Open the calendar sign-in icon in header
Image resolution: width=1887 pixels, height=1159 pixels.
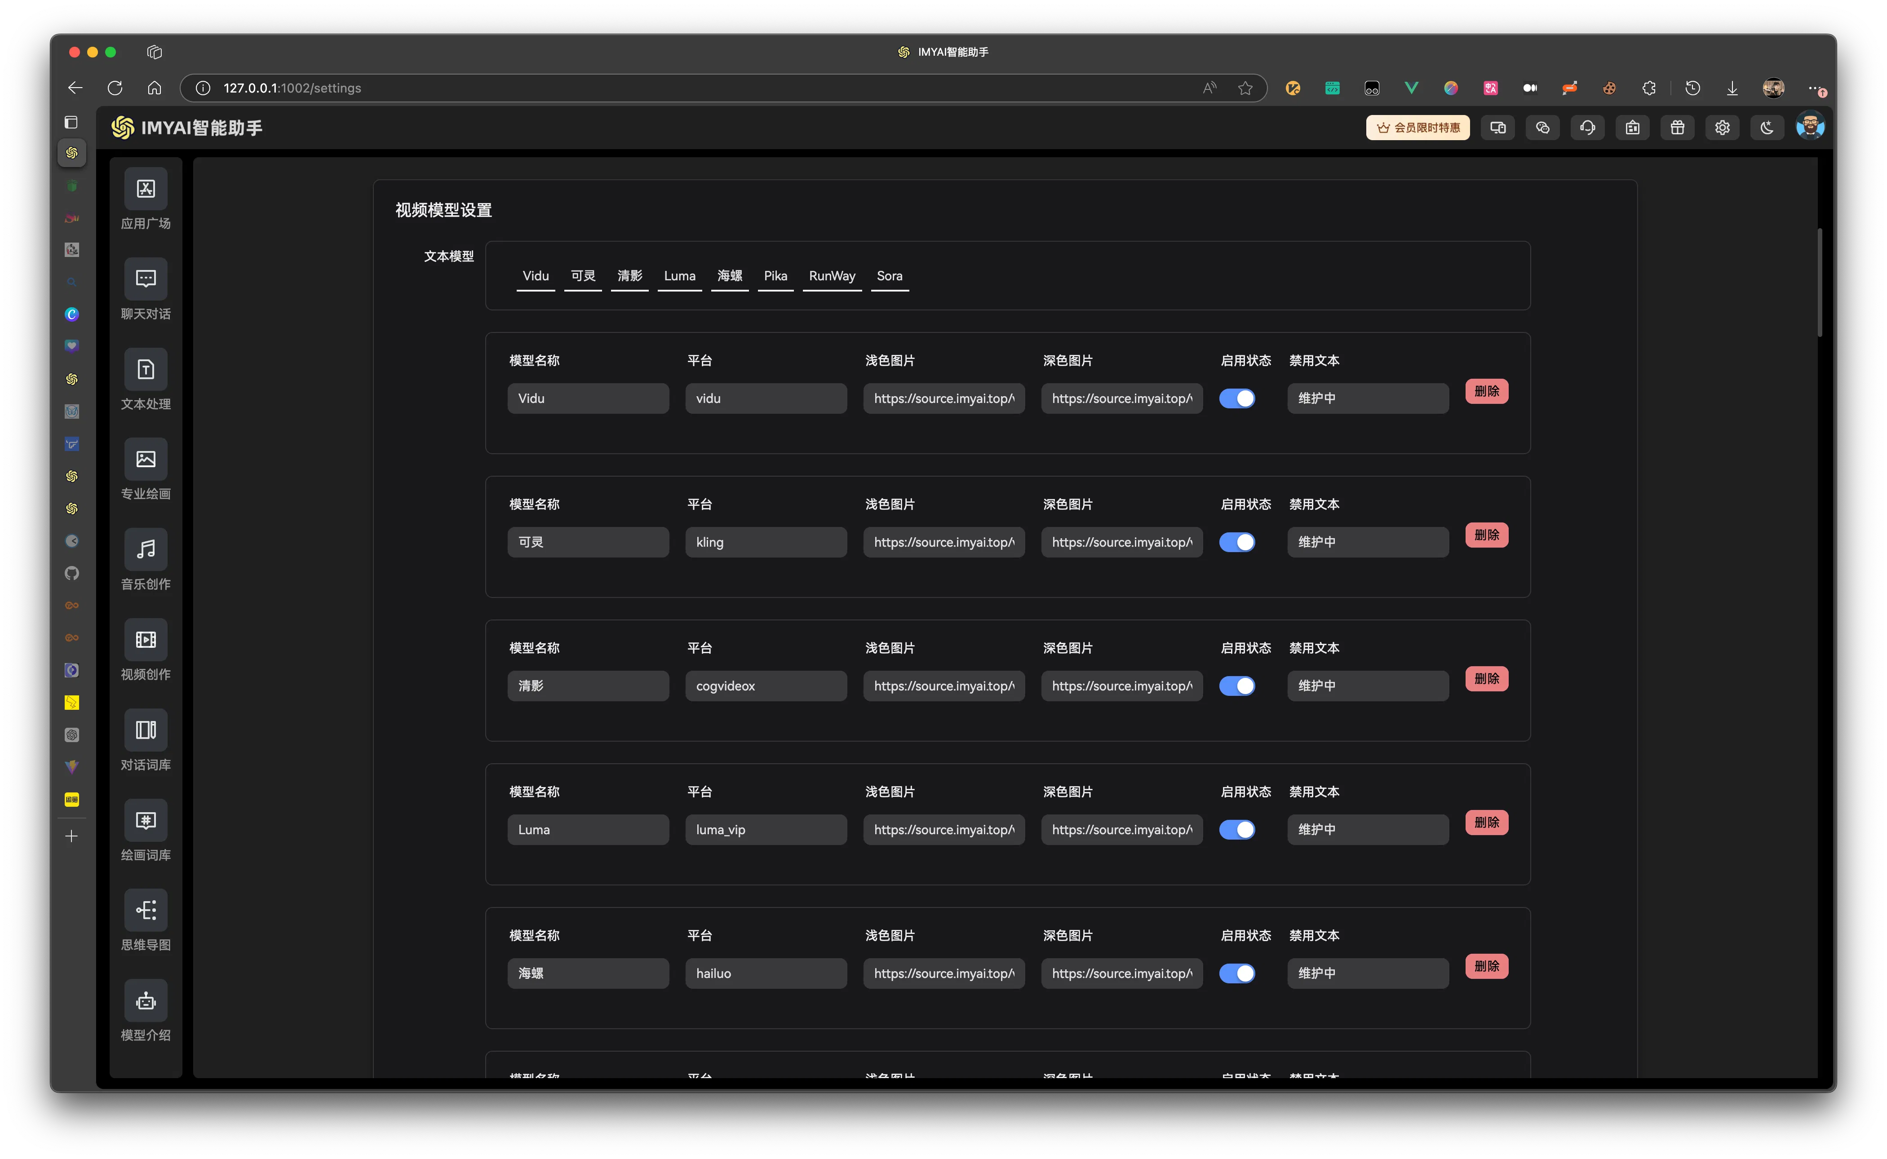[1633, 128]
